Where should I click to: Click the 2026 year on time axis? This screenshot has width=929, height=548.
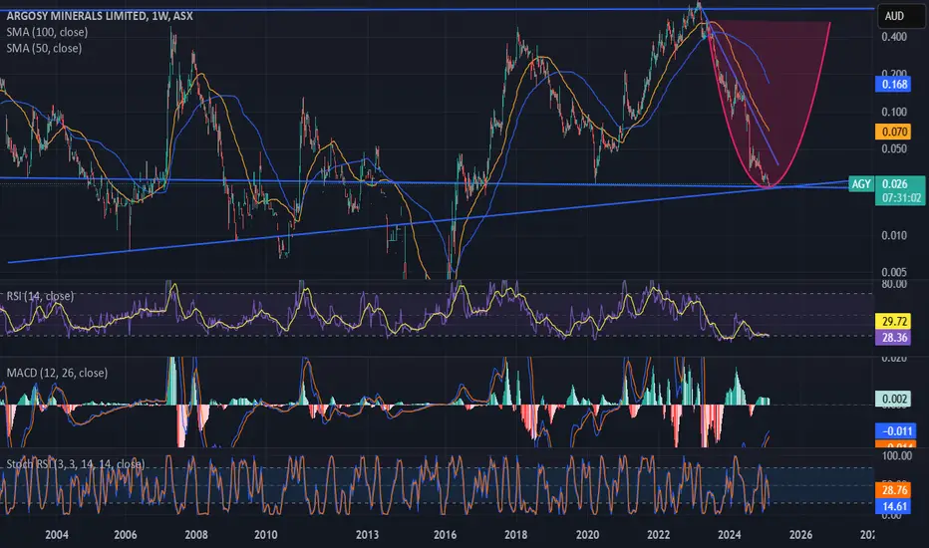click(801, 534)
